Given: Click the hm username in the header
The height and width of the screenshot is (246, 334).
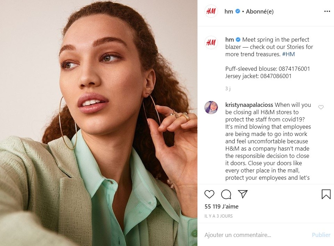Looking at the screenshot, I should [229, 11].
